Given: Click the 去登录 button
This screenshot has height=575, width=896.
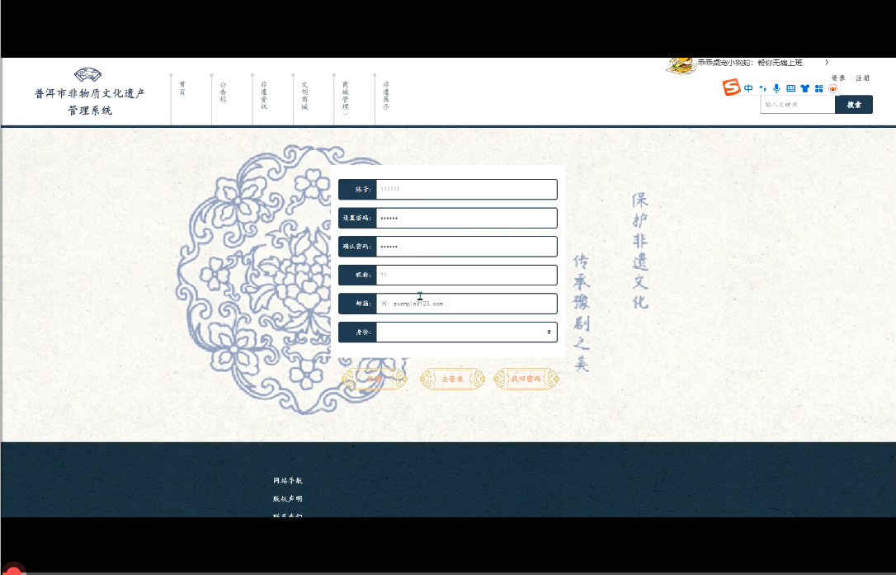Looking at the screenshot, I should point(452,379).
